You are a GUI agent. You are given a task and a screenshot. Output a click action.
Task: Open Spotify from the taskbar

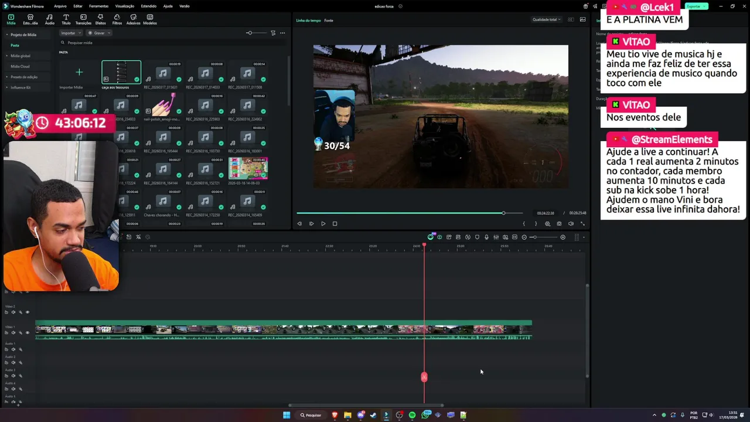pos(412,415)
